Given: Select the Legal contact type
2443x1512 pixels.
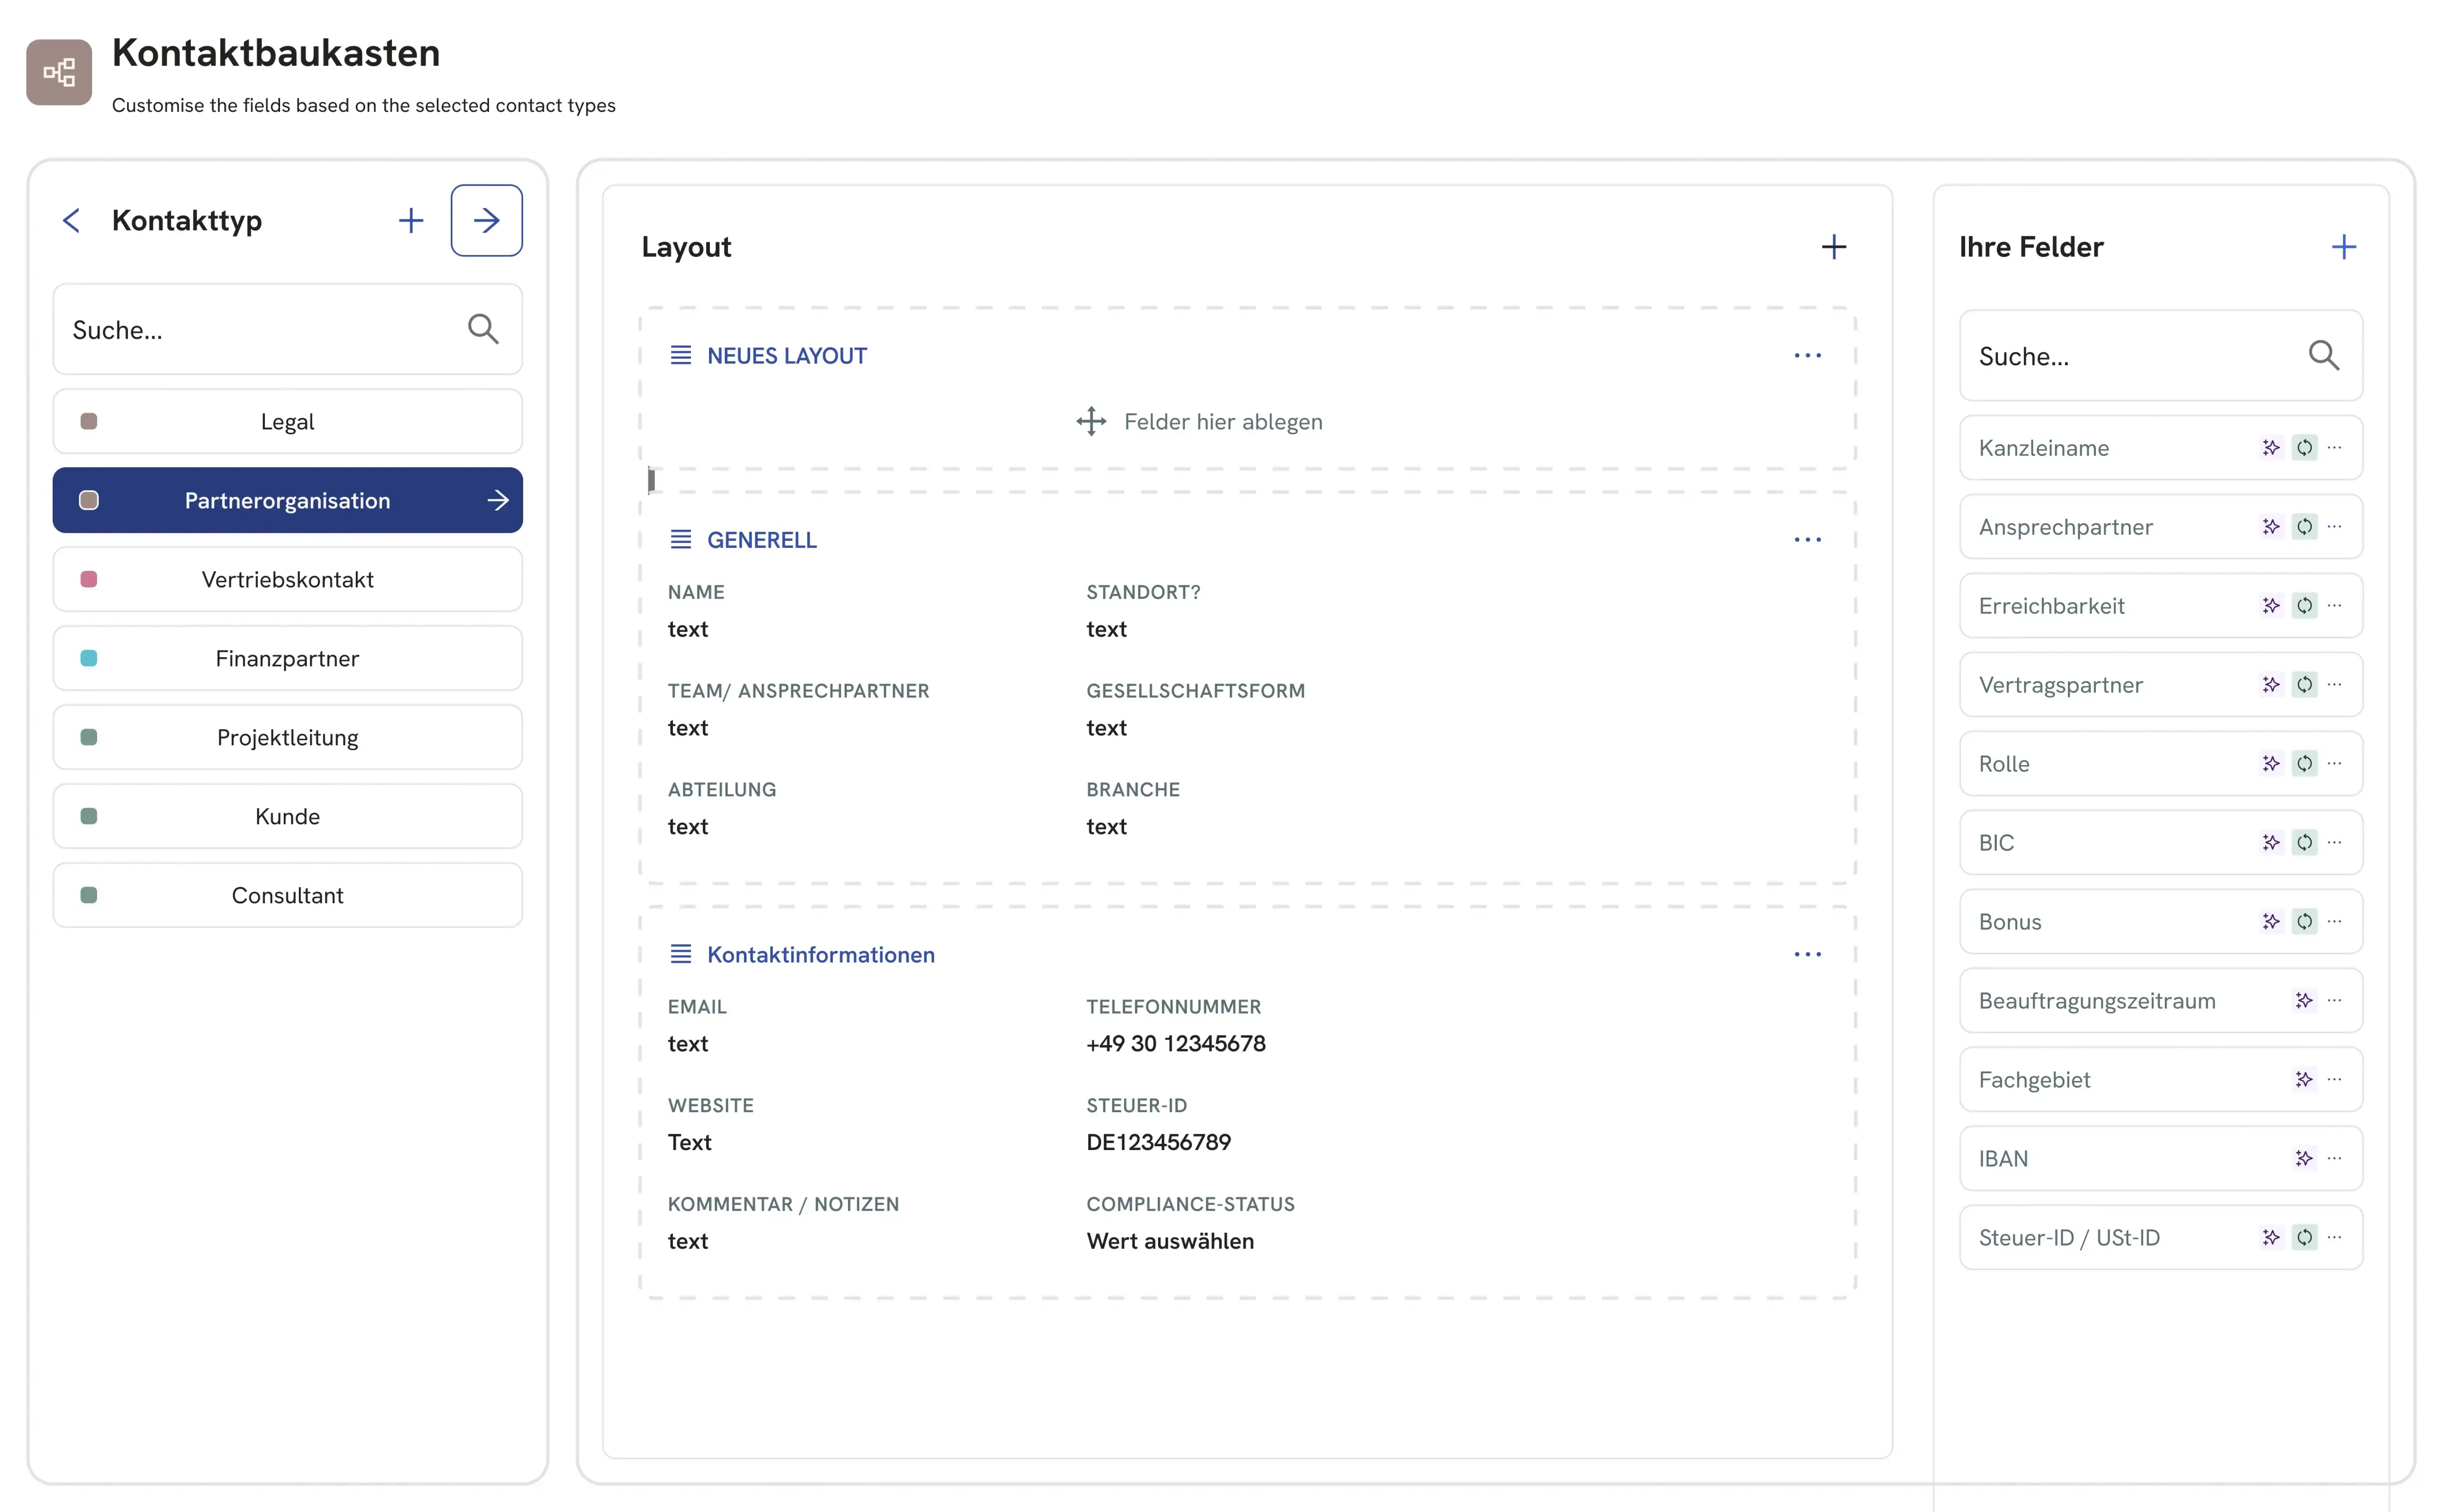Looking at the screenshot, I should tap(287, 422).
